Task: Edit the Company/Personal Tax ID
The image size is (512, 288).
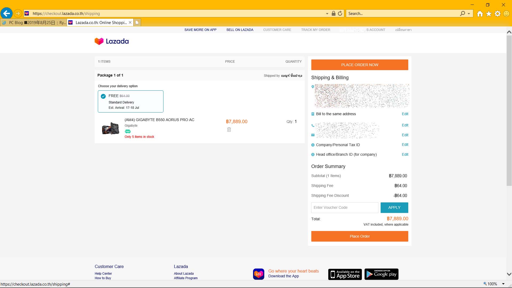Action: click(405, 145)
